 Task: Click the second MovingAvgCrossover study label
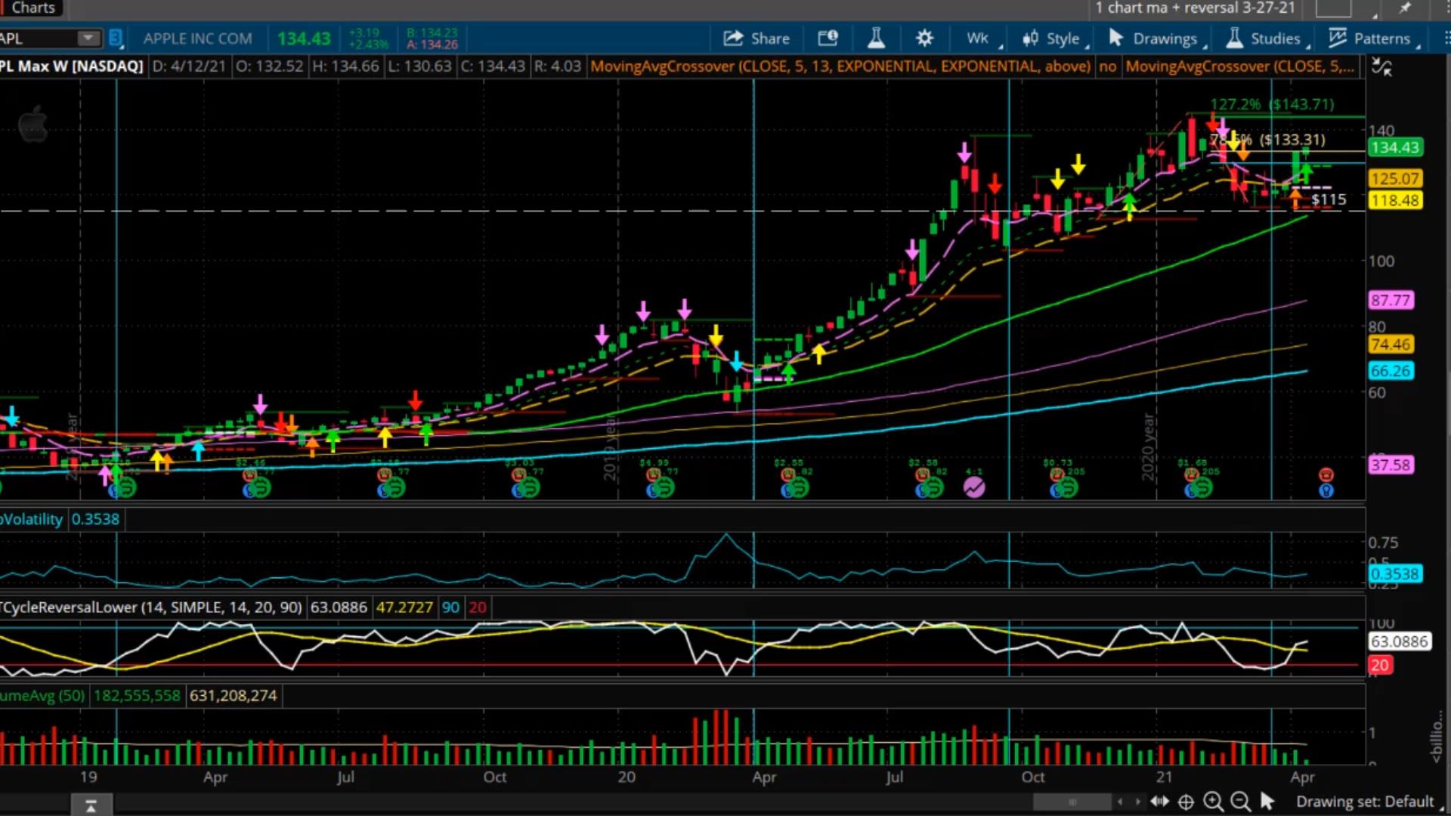point(1239,66)
